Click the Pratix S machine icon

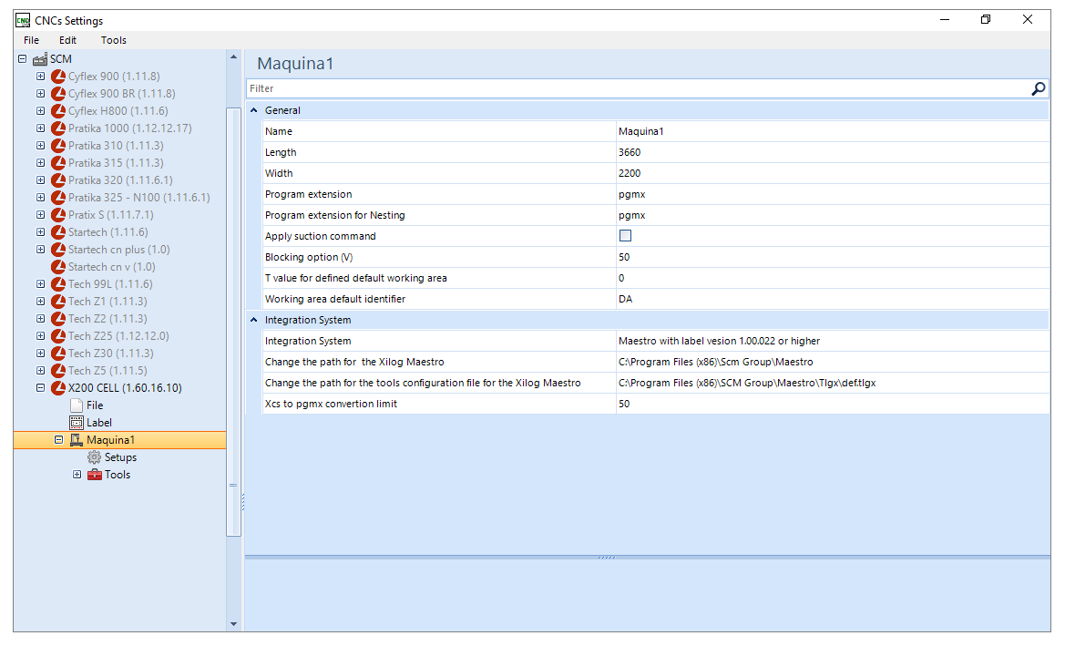pos(58,215)
